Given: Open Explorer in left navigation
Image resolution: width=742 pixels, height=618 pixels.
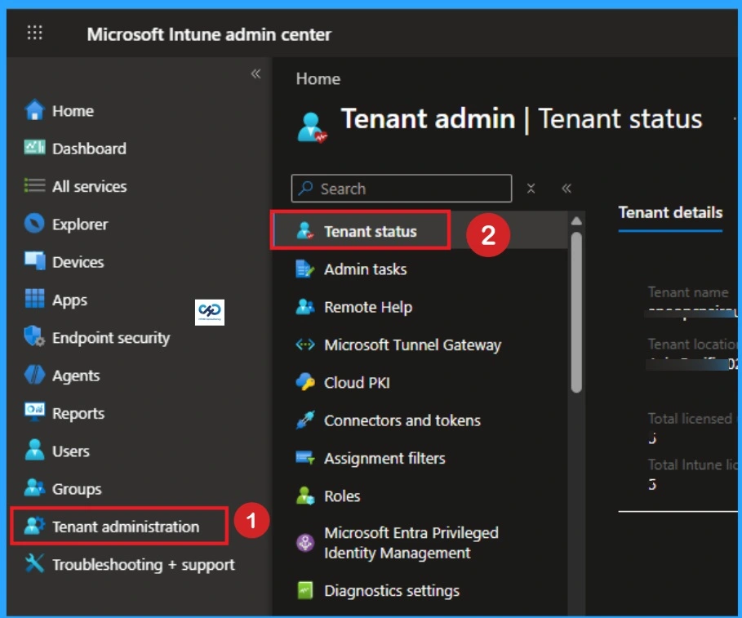Looking at the screenshot, I should tap(80, 224).
